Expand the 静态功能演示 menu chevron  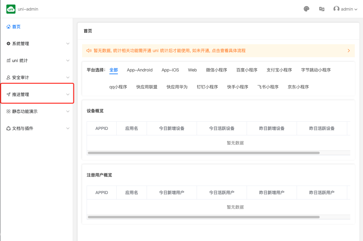[x=68, y=111]
